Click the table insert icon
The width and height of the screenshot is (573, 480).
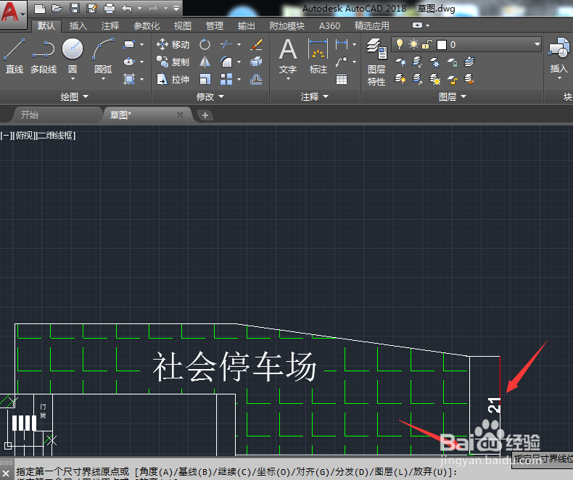pos(342,79)
